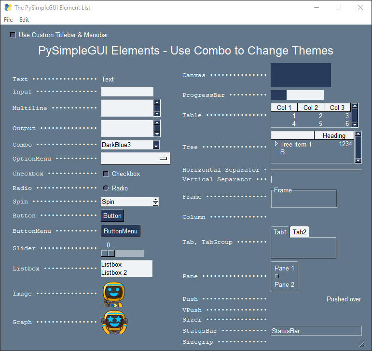Switch to Tab1
The width and height of the screenshot is (372, 351).
coord(280,232)
